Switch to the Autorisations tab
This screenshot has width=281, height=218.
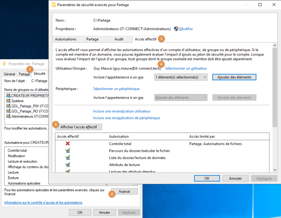(65, 39)
